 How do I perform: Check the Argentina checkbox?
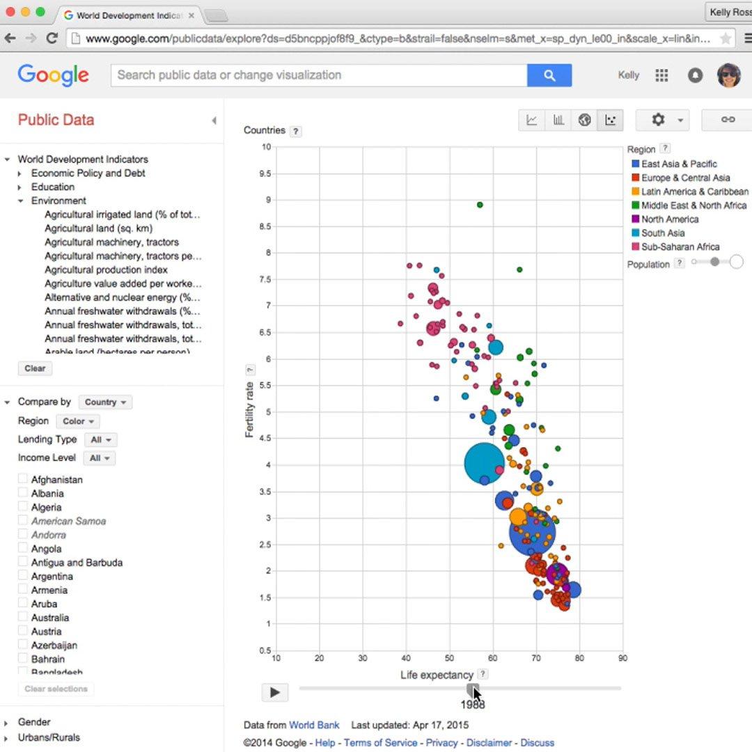23,576
